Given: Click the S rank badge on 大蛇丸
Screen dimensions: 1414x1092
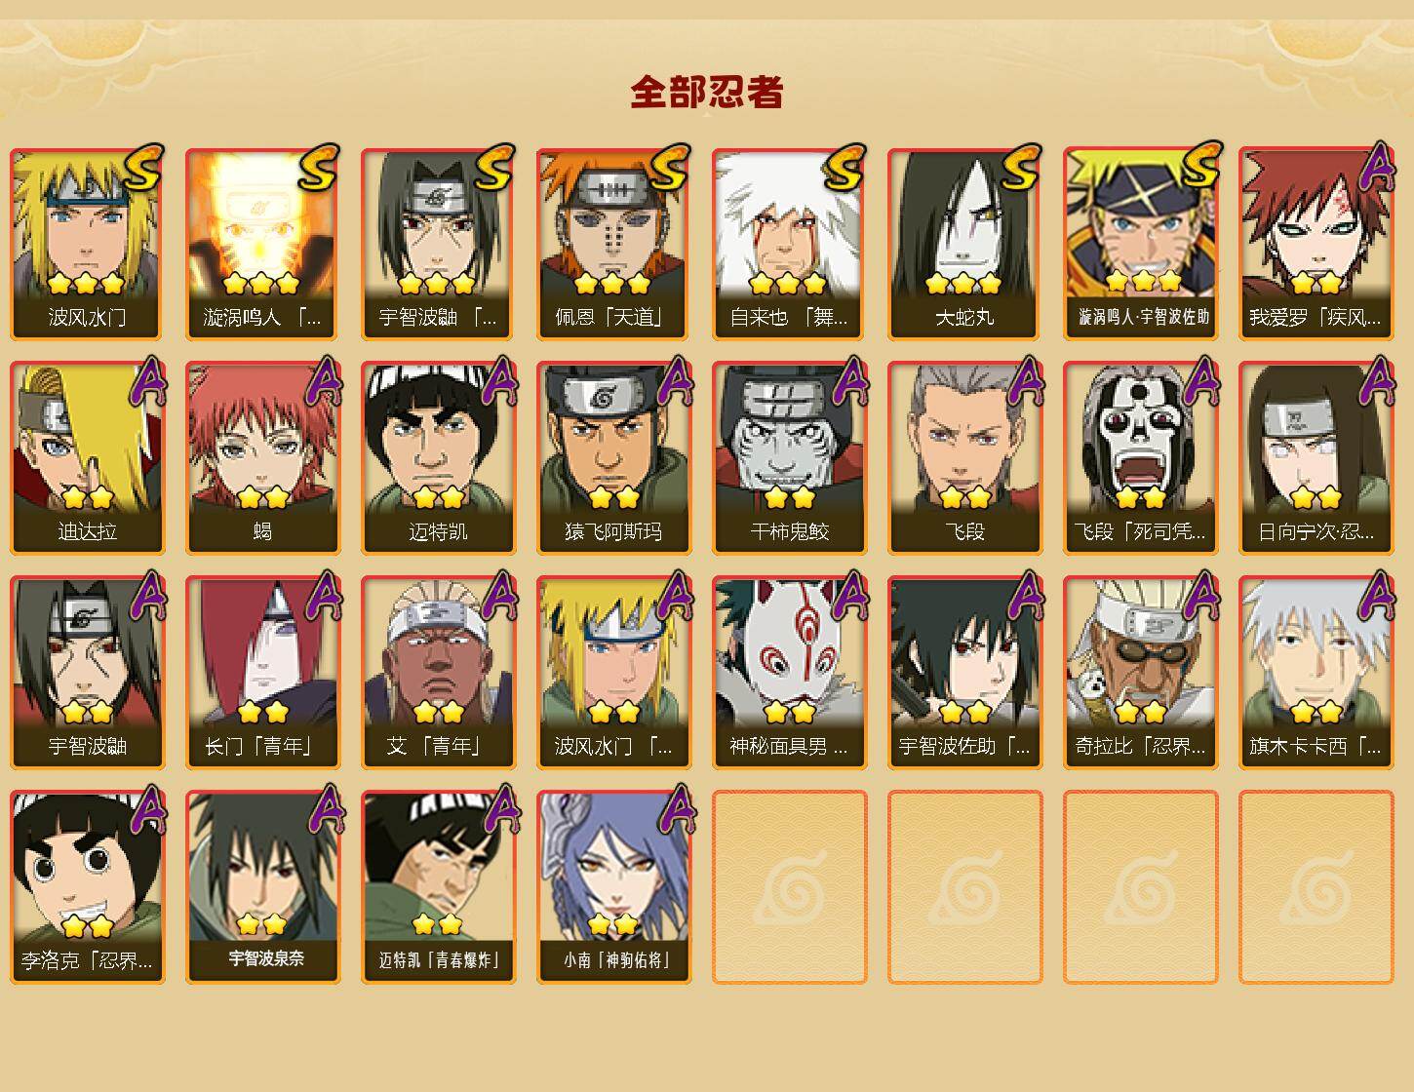Looking at the screenshot, I should pos(1020,168).
